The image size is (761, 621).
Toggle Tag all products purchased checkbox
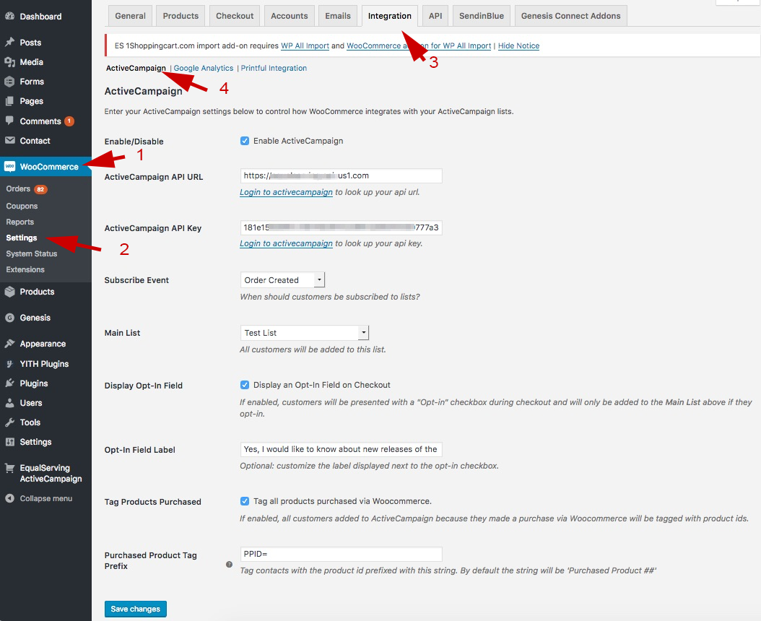(x=245, y=501)
